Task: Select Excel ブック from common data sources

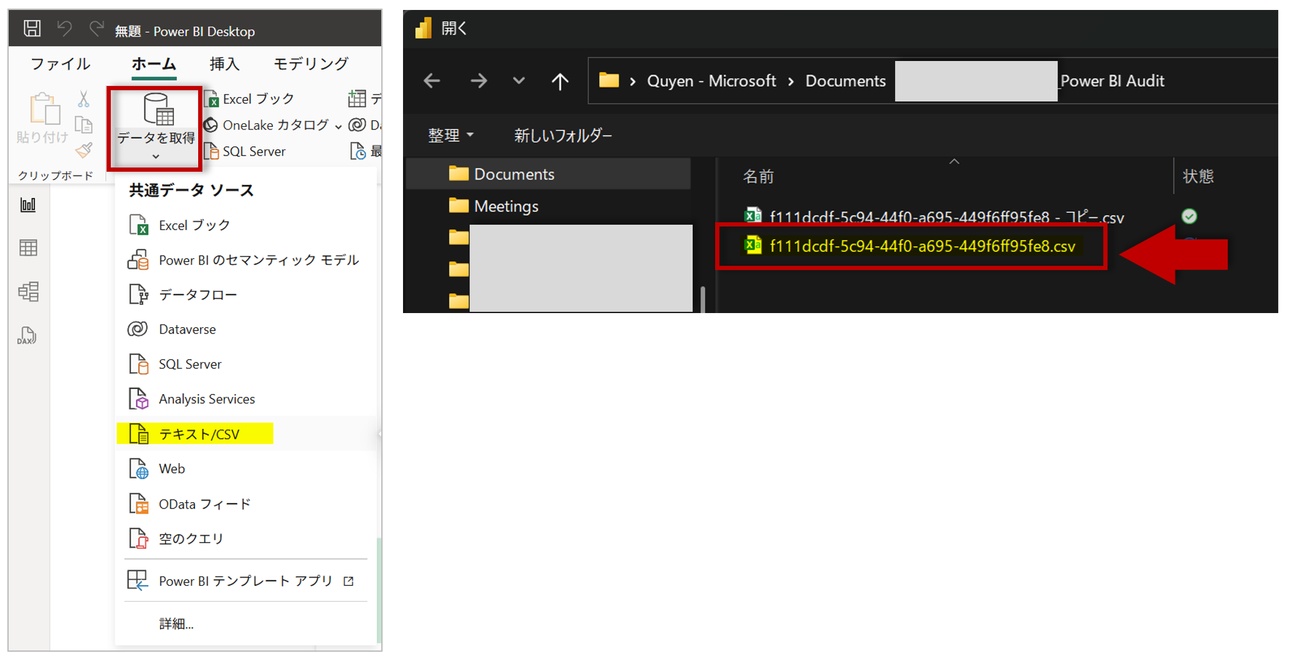Action: (x=247, y=225)
